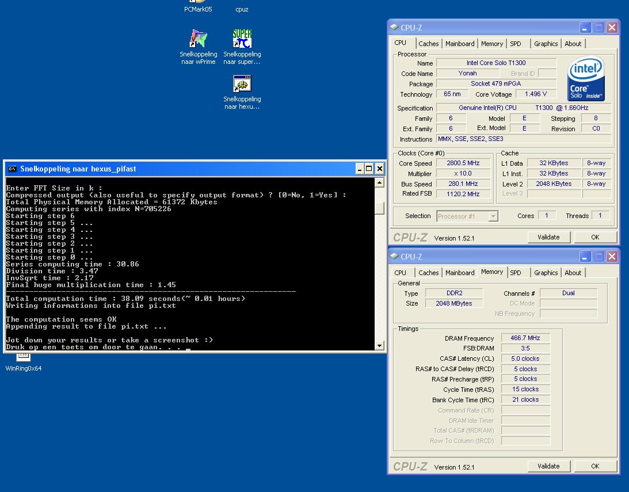This screenshot has height=492, width=629.
Task: Minimize the bottom CPU-Z Memory window
Action: pos(585,256)
